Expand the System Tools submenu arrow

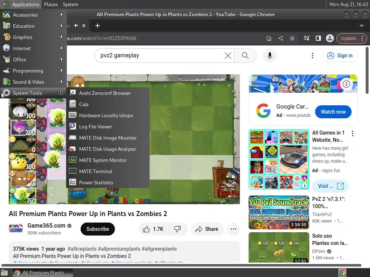coord(61,93)
